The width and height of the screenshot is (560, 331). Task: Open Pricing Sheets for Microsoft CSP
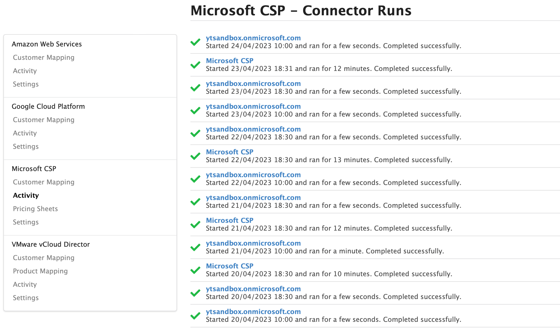[35, 209]
